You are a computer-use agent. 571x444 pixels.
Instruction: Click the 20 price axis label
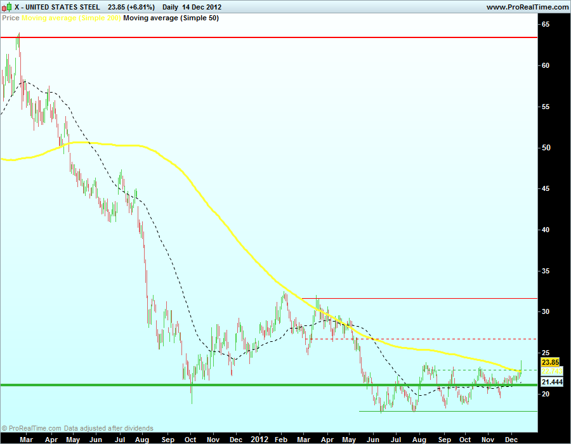[x=546, y=394]
